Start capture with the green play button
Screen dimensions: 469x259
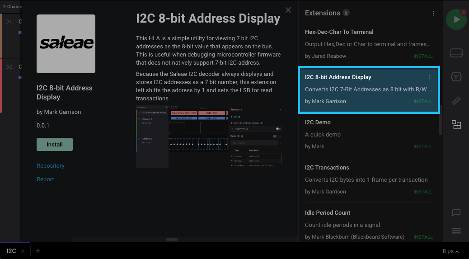pyautogui.click(x=456, y=20)
